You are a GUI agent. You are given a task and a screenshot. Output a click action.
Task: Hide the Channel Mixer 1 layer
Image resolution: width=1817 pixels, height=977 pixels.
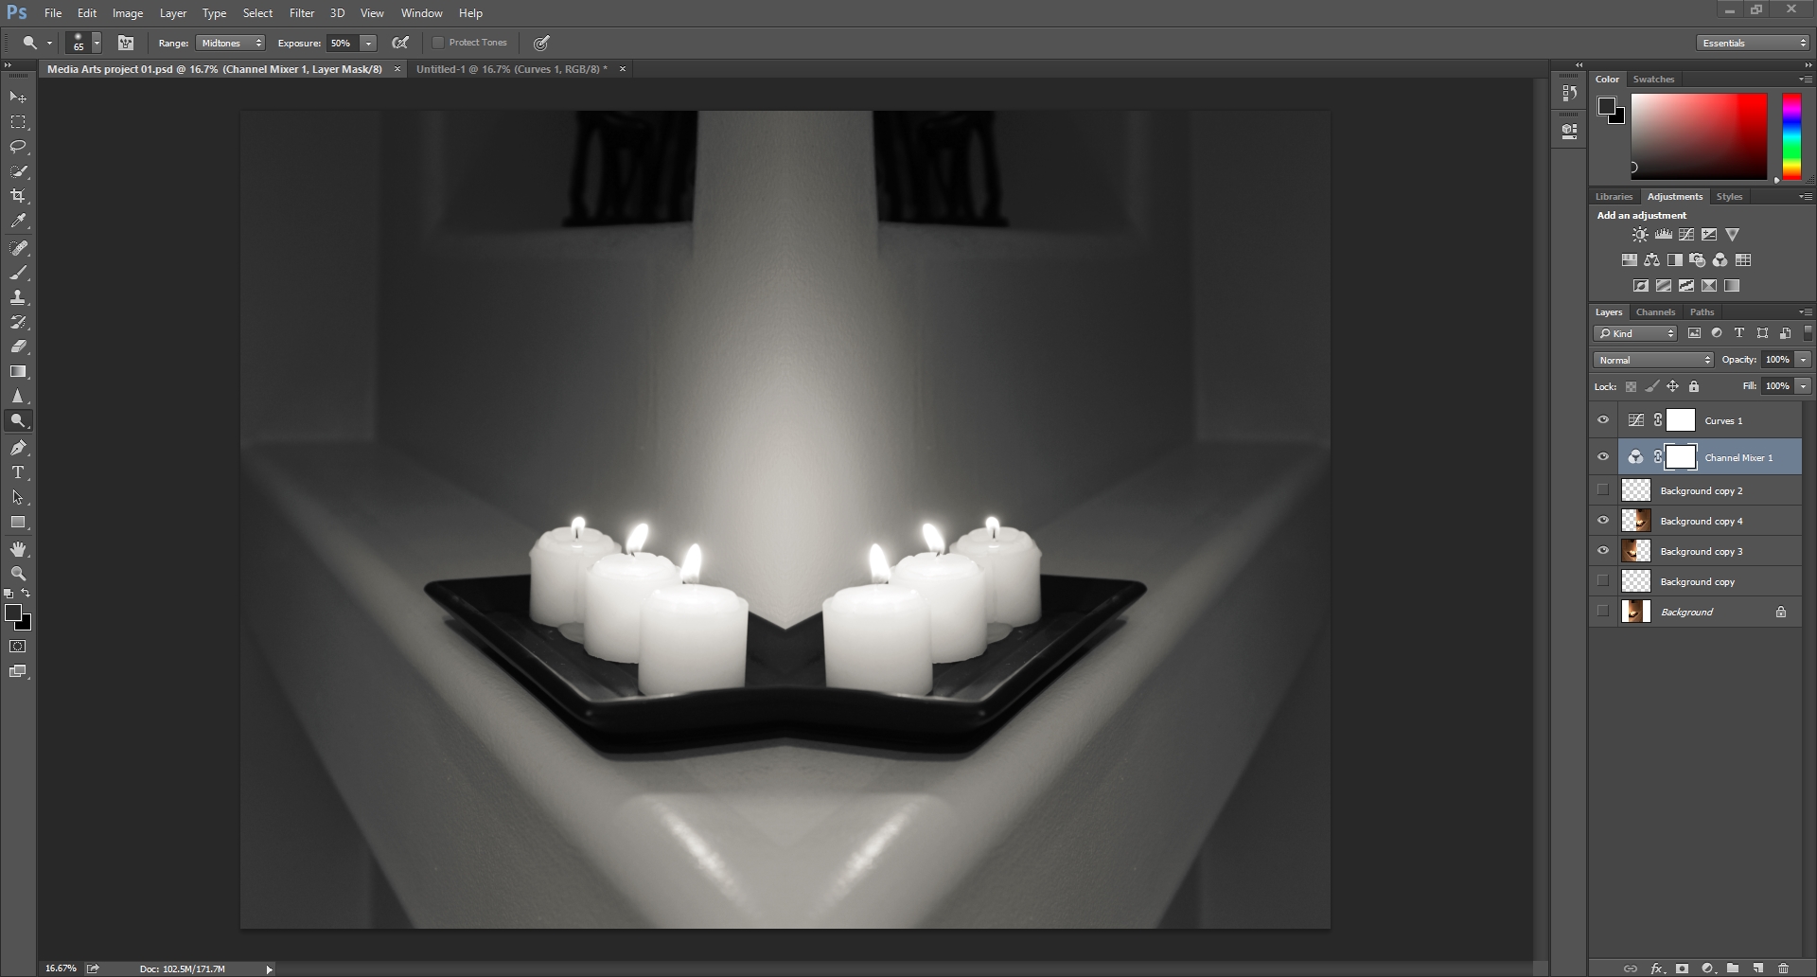pyautogui.click(x=1603, y=457)
